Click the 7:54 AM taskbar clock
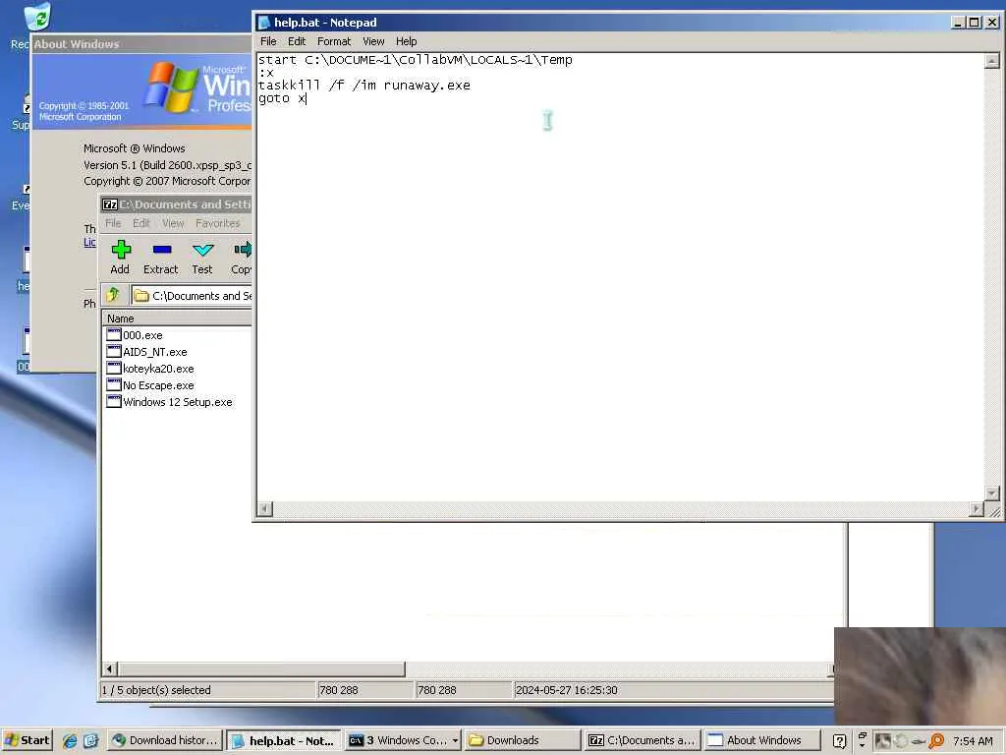The image size is (1006, 755). [973, 741]
